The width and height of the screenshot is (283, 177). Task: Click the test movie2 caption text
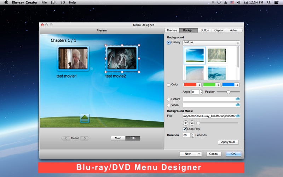pos(116,76)
